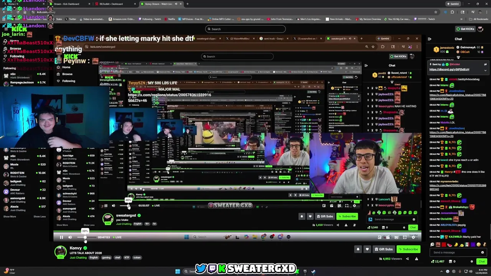Screen dimensions: 491x276
Task: Expand the All Bookmarks folder
Action: (479, 19)
